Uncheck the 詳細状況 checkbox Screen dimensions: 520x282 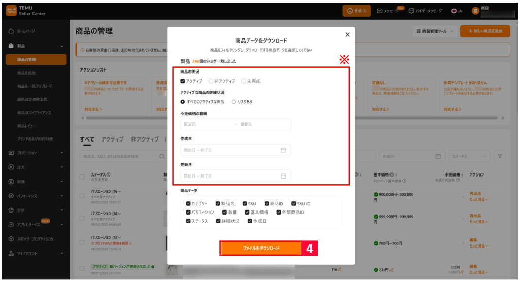point(218,221)
